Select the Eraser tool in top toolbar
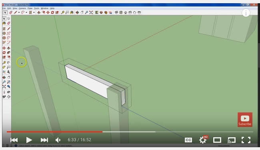The height and width of the screenshot is (150, 260). pyautogui.click(x=11, y=12)
